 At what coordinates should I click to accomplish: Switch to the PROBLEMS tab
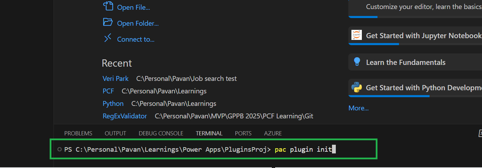coord(78,133)
